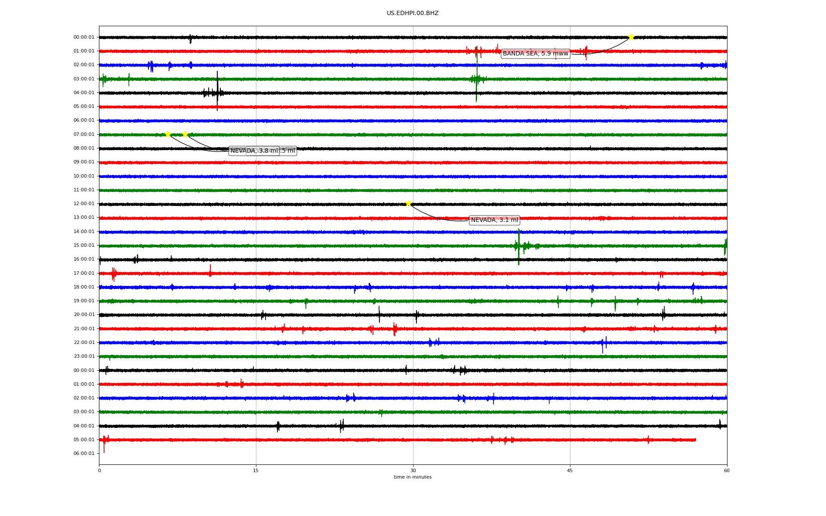Click the 09:00:01 time label

84,162
